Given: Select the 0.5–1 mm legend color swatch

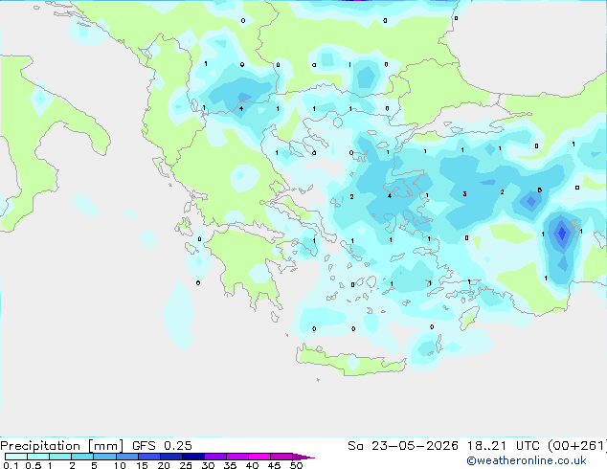Looking at the screenshot, I should (38, 457).
